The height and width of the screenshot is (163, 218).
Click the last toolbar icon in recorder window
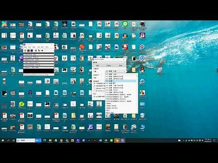[42, 50]
